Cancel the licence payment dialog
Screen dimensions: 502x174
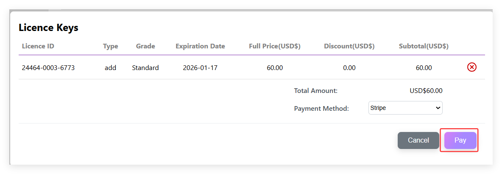pyautogui.click(x=418, y=140)
